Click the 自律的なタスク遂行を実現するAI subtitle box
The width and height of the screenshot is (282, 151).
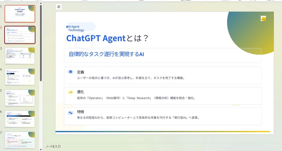(x=162, y=55)
